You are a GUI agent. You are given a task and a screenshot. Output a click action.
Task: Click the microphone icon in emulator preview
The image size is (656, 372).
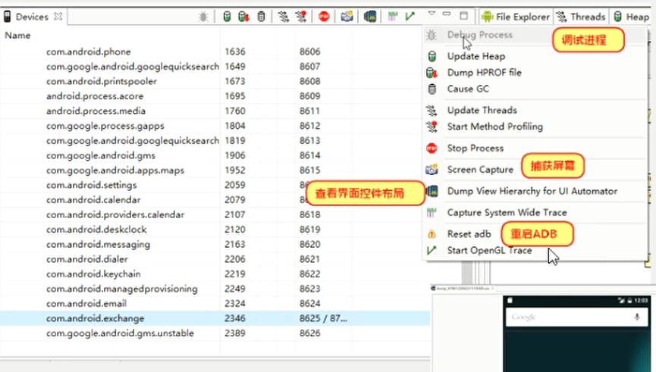coord(637,317)
